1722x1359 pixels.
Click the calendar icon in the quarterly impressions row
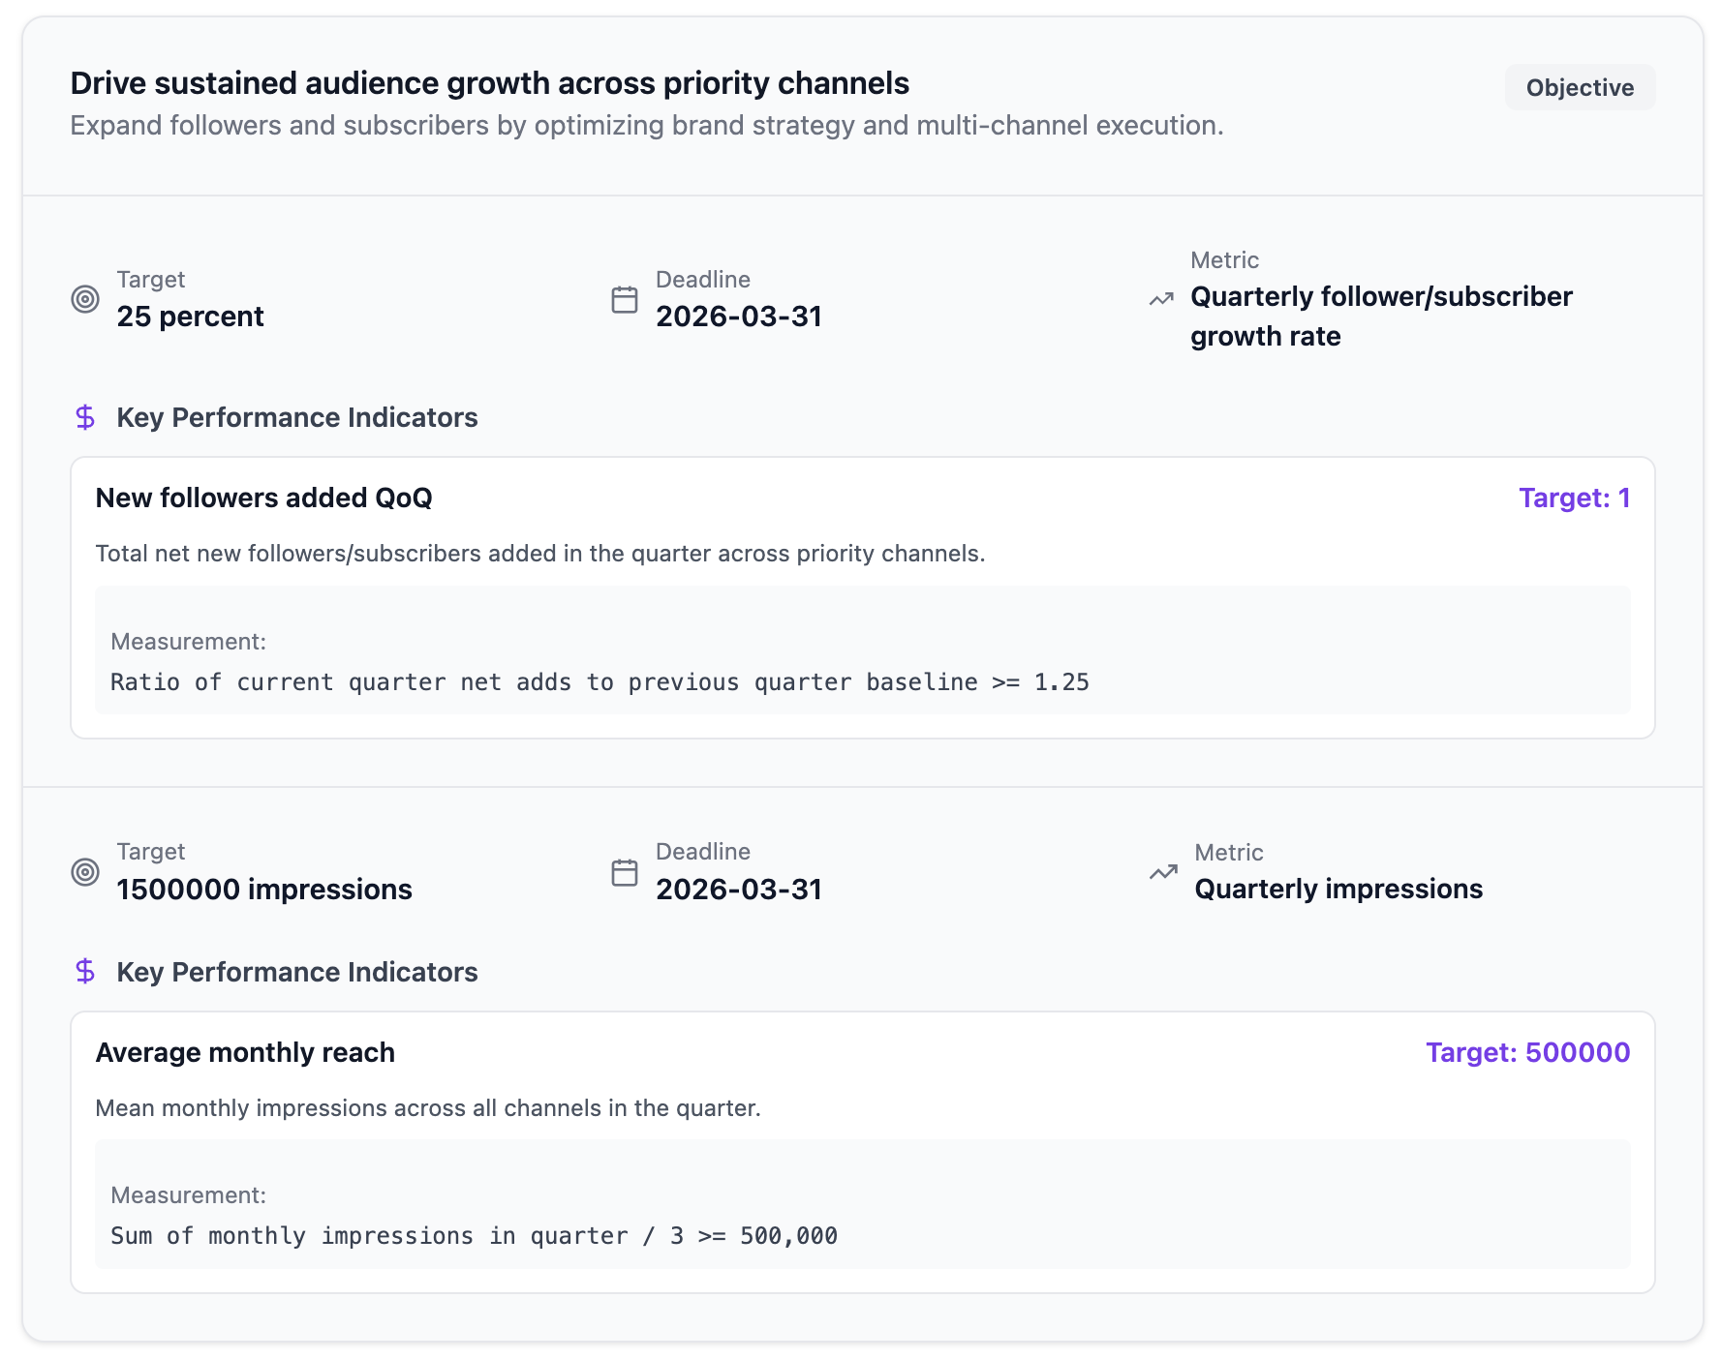pyautogui.click(x=625, y=872)
